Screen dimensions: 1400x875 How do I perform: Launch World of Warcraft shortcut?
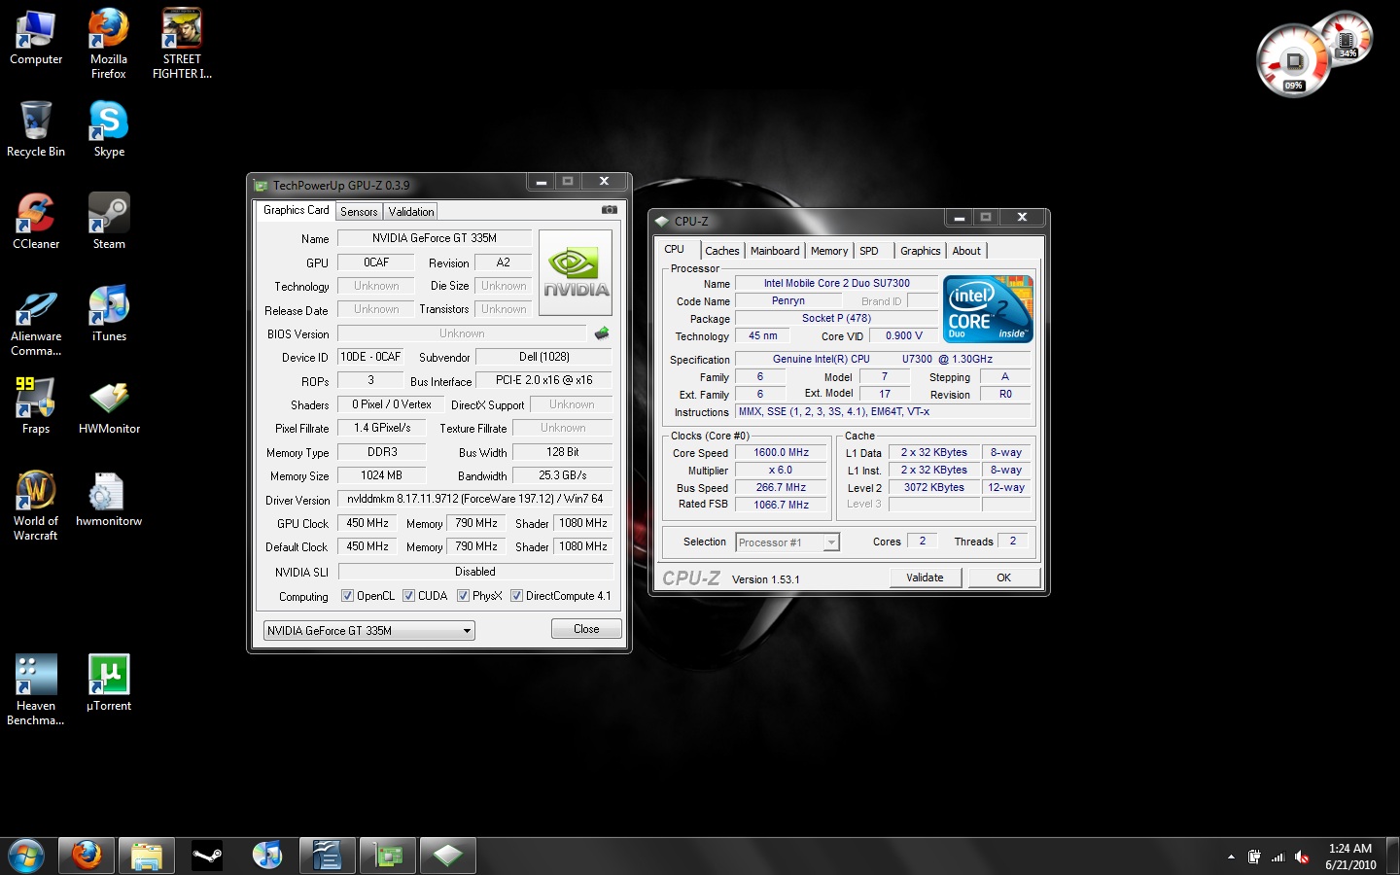pos(36,506)
